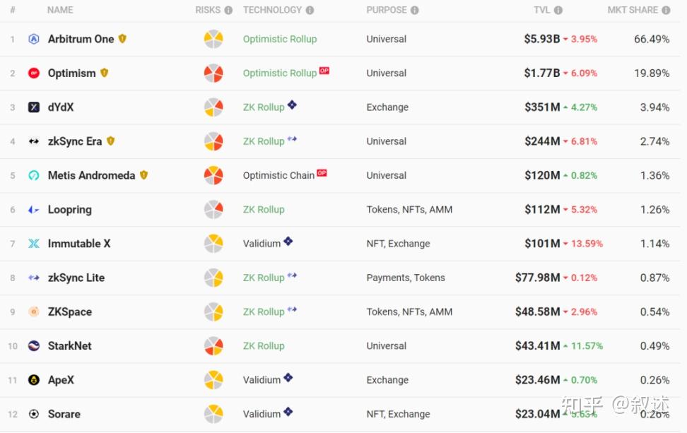Open the Loopring project link
The image size is (687, 433).
[x=69, y=210]
